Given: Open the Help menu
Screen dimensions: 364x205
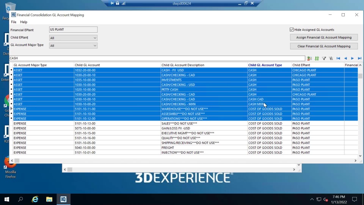Looking at the screenshot, I should [x=24, y=22].
